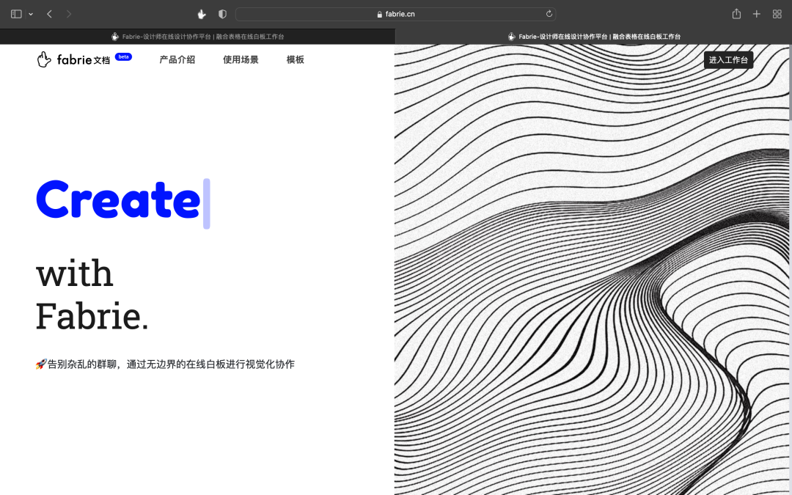Click the fabrie.cn address bar

(x=395, y=14)
